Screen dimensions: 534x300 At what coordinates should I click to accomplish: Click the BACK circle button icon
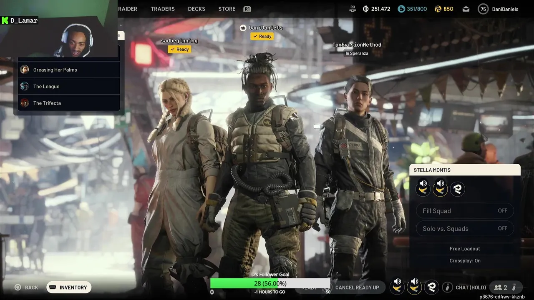18,287
